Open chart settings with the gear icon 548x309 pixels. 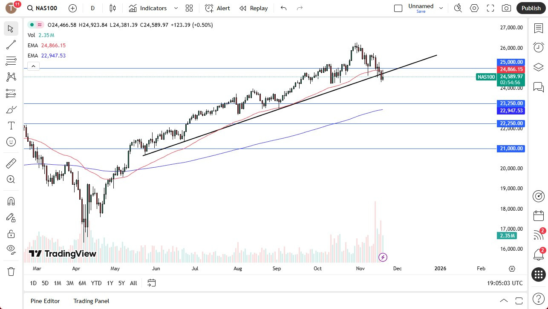click(x=474, y=8)
